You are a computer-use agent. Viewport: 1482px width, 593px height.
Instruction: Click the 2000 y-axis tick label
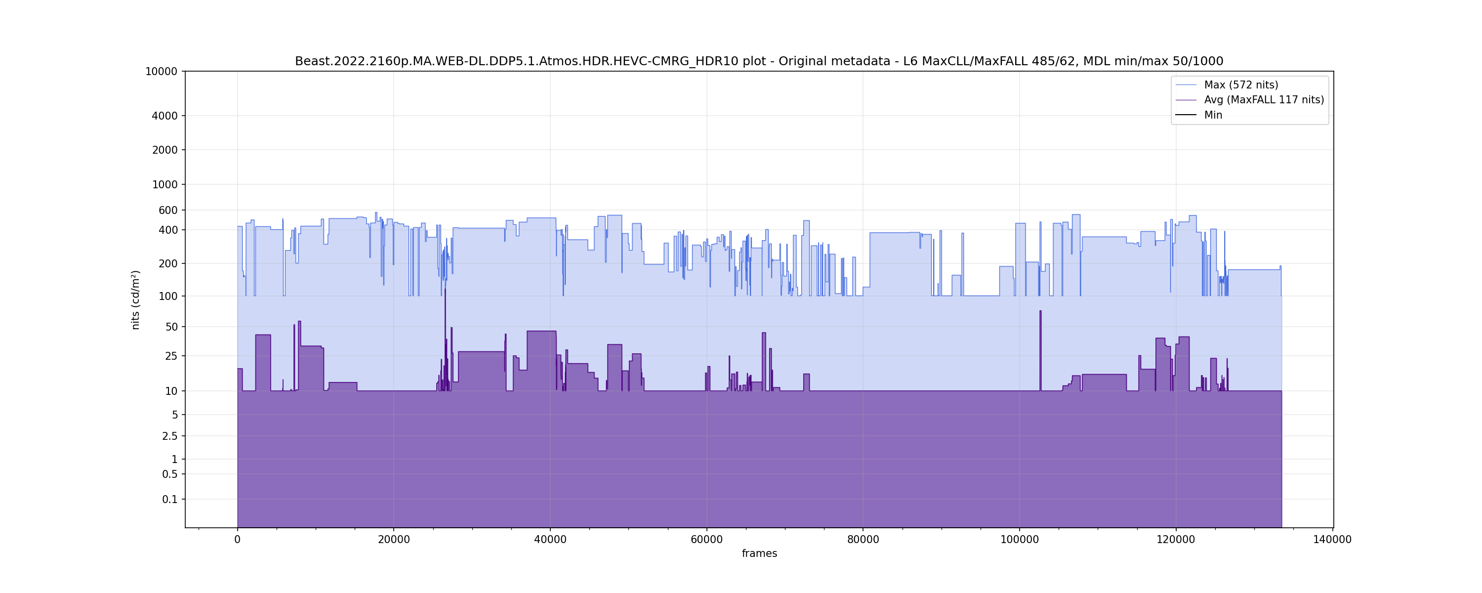tap(165, 150)
